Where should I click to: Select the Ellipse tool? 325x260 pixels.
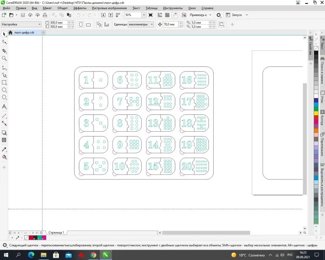[x=4, y=90]
